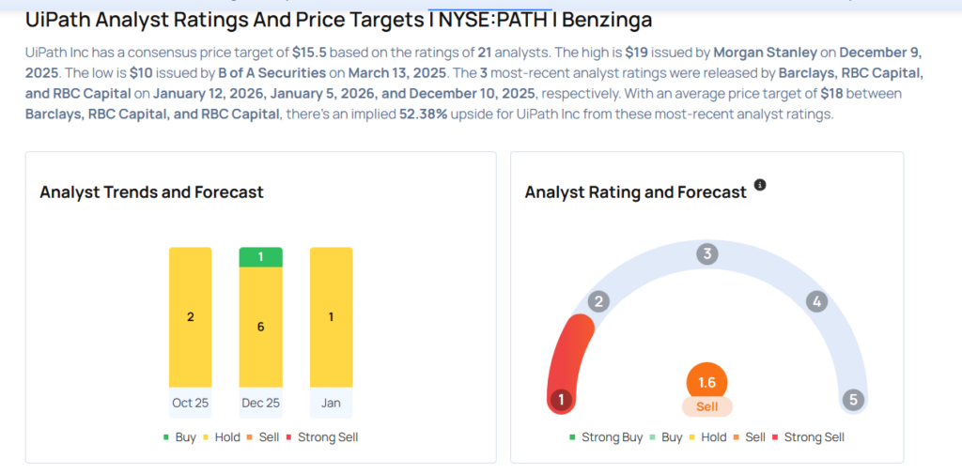Click the Sell badge below the 1.6 score
Image resolution: width=962 pixels, height=474 pixels.
[x=707, y=406]
